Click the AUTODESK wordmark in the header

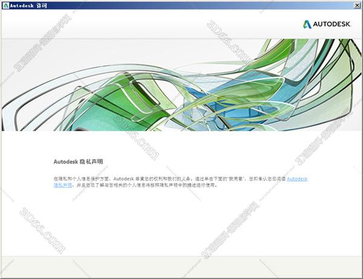(x=332, y=25)
